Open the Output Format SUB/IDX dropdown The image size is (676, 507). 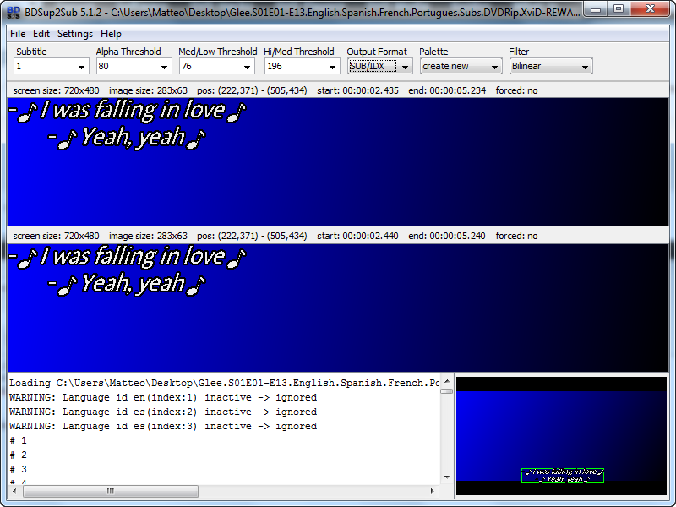pyautogui.click(x=379, y=67)
